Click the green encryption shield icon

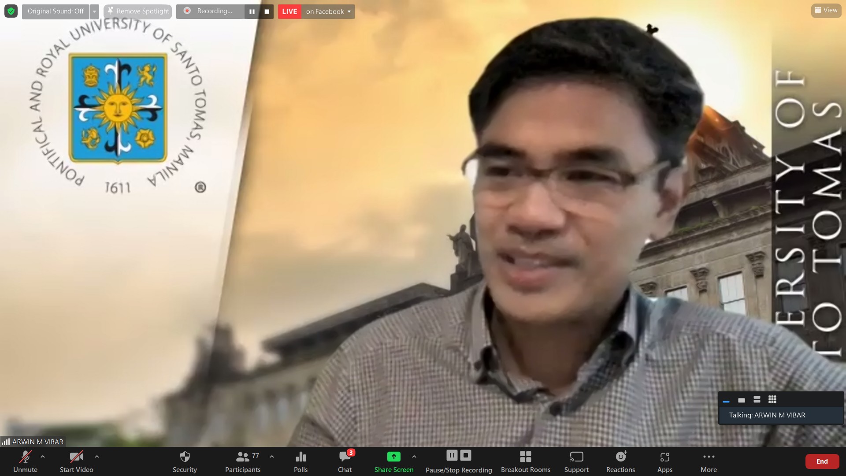pos(11,11)
